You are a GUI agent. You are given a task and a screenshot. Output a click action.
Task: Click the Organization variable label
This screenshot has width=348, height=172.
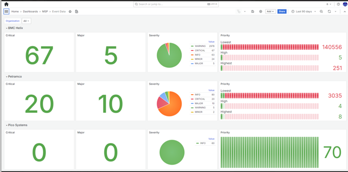coord(13,21)
